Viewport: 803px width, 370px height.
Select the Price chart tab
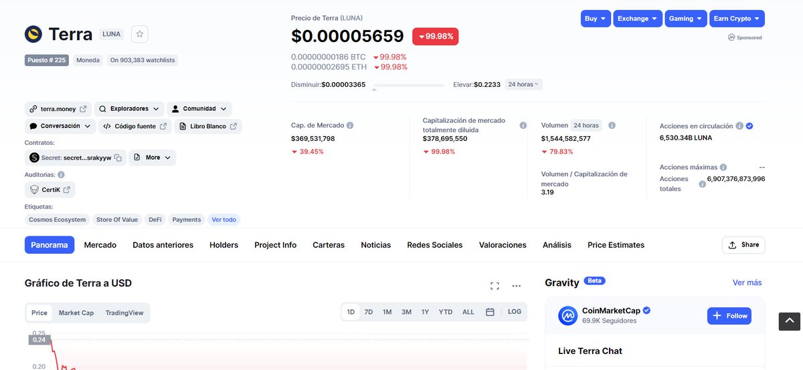pyautogui.click(x=39, y=313)
